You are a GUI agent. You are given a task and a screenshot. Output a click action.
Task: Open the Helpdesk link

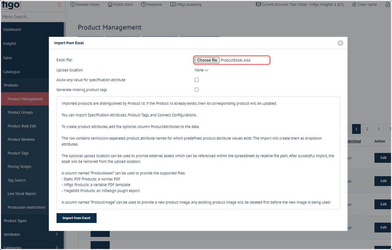[152, 5]
